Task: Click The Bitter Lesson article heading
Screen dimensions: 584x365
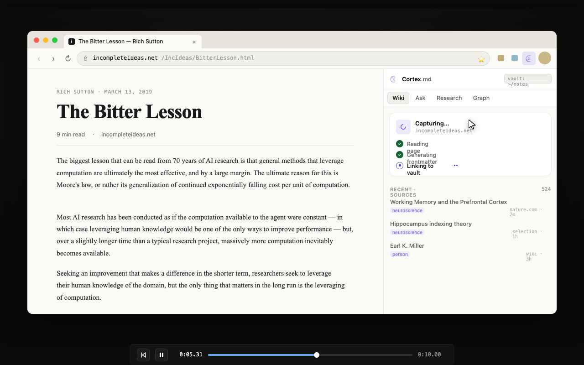Action: click(129, 112)
